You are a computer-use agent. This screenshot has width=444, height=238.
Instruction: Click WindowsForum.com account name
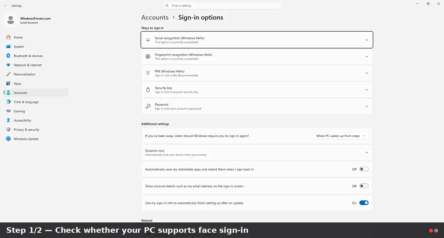[35, 18]
